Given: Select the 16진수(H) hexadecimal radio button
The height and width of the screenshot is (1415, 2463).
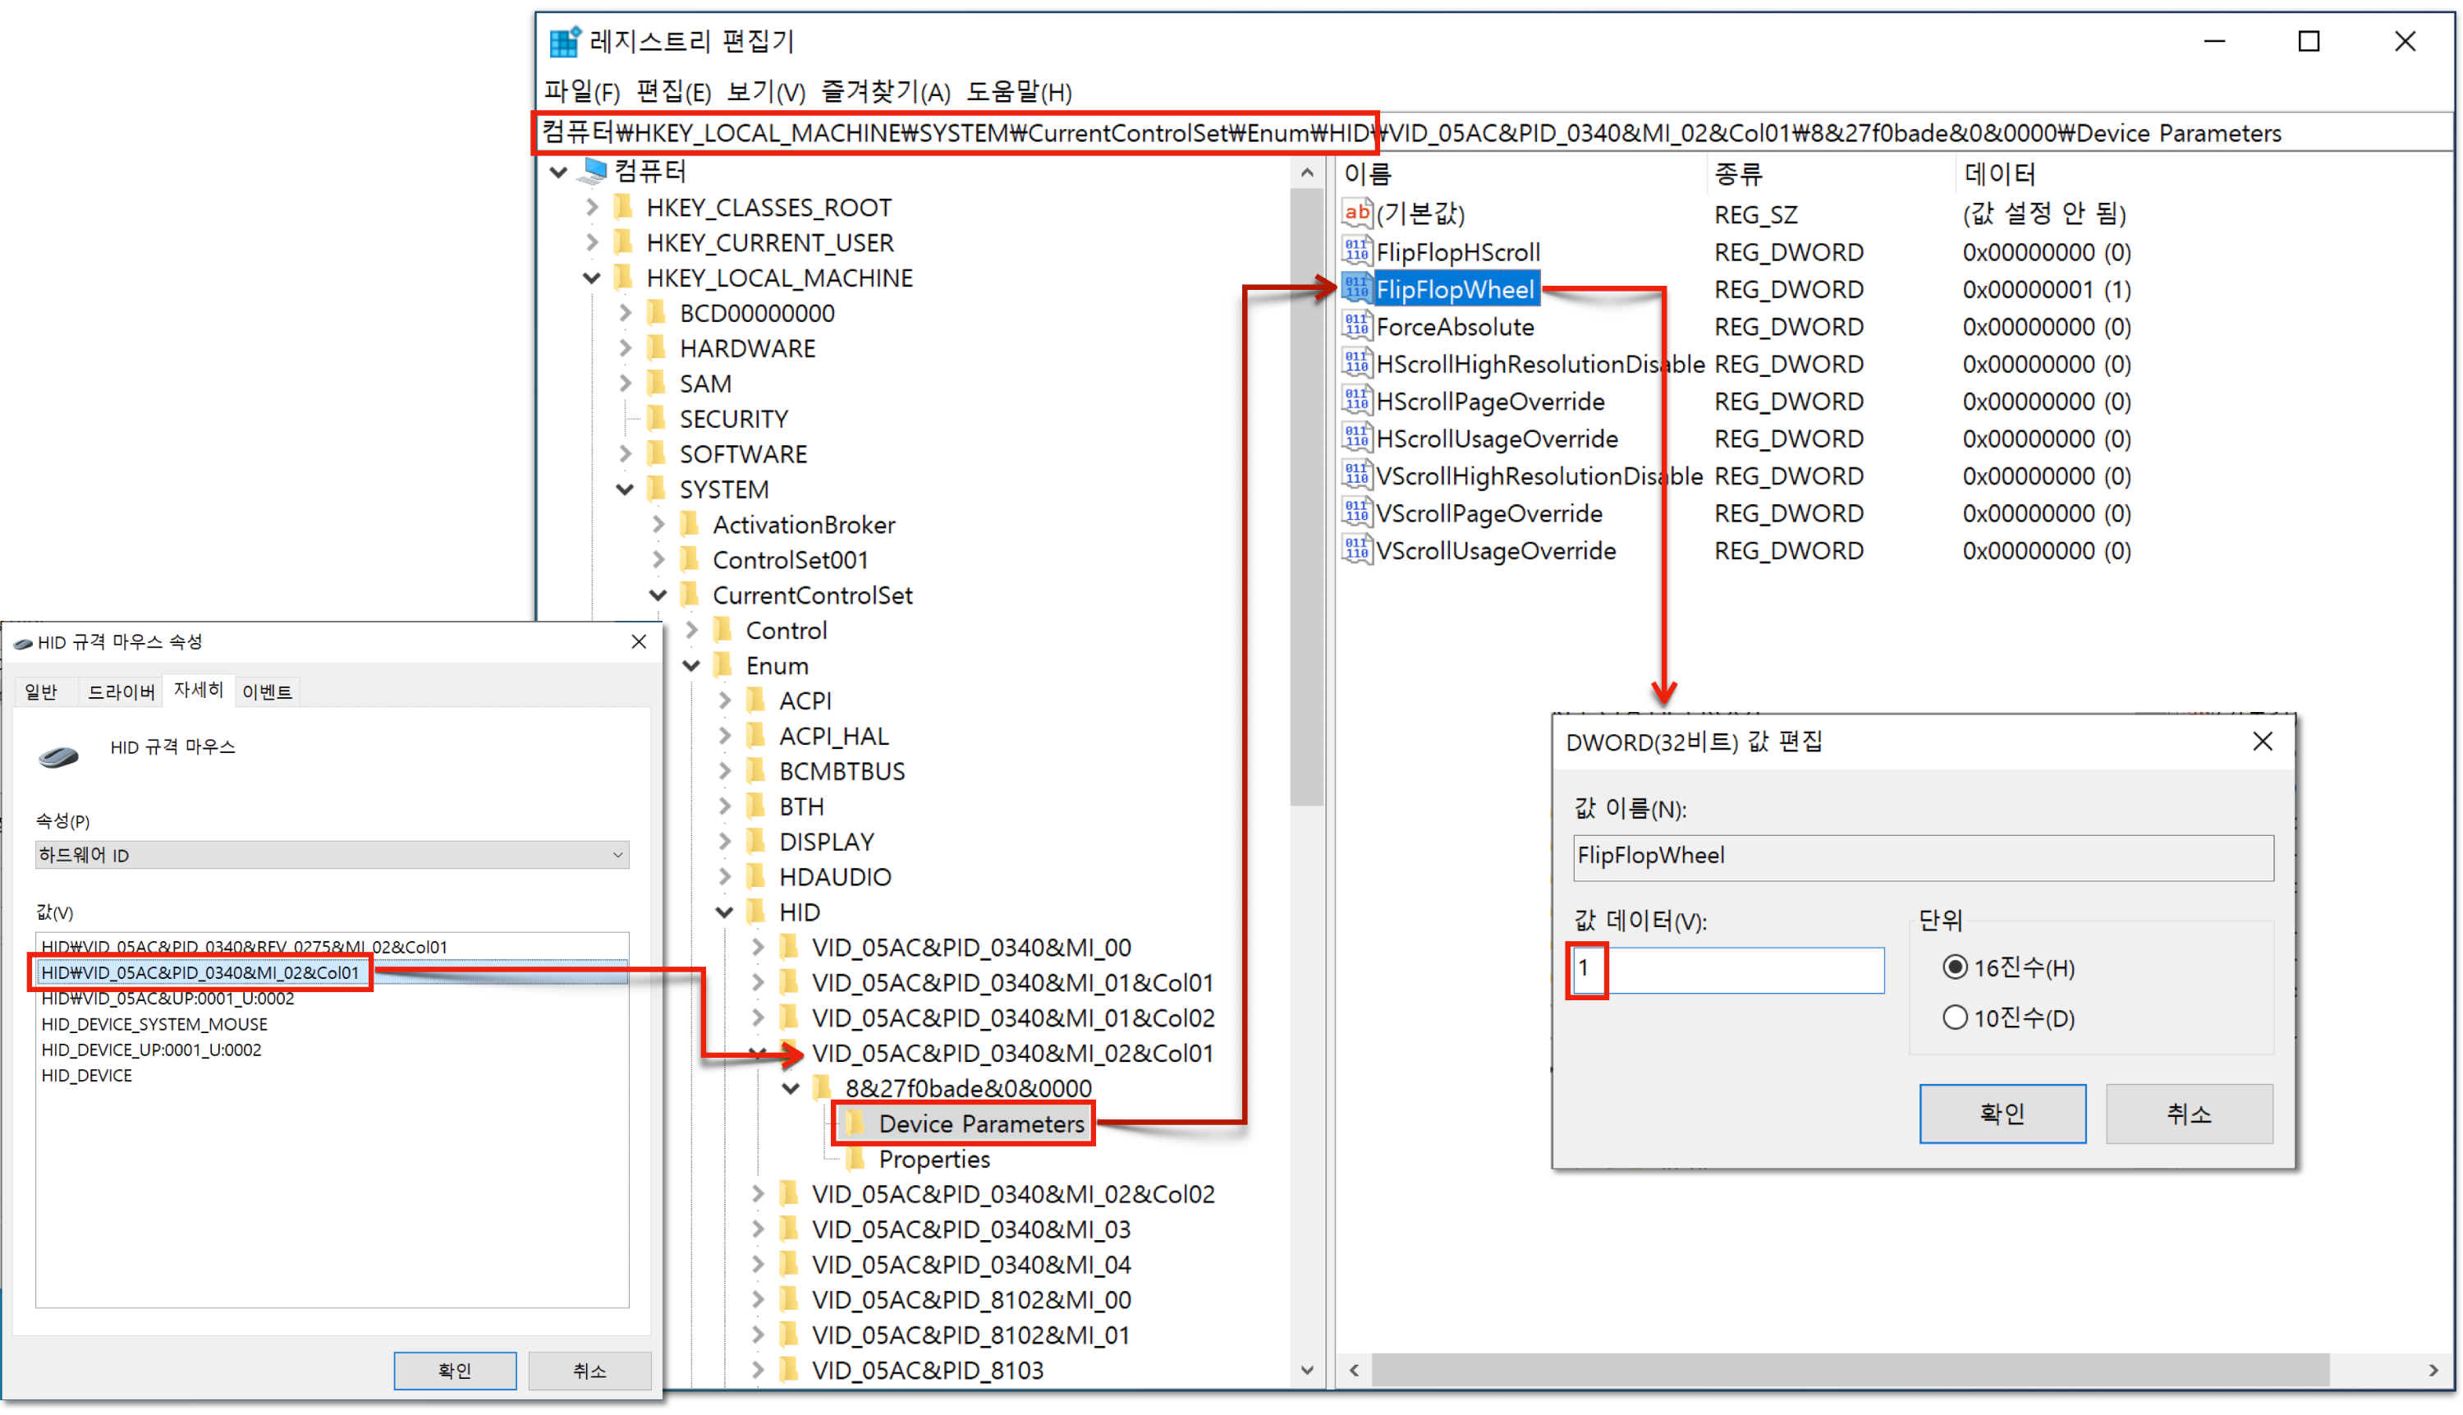Looking at the screenshot, I should tap(1954, 967).
